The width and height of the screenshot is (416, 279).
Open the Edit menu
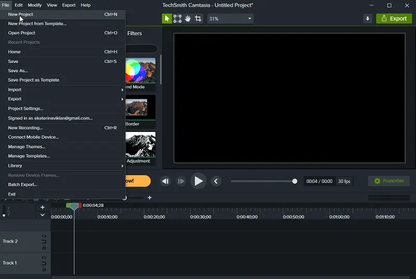click(19, 5)
